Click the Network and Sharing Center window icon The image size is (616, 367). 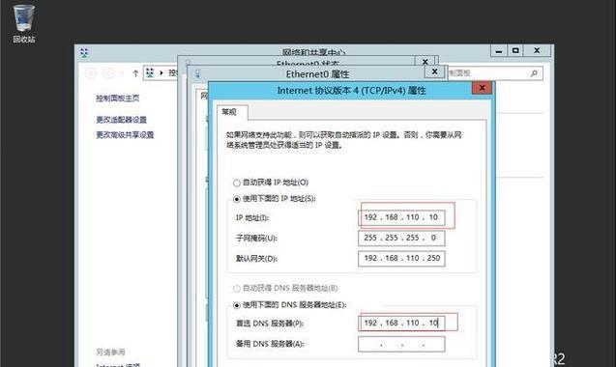click(x=84, y=52)
